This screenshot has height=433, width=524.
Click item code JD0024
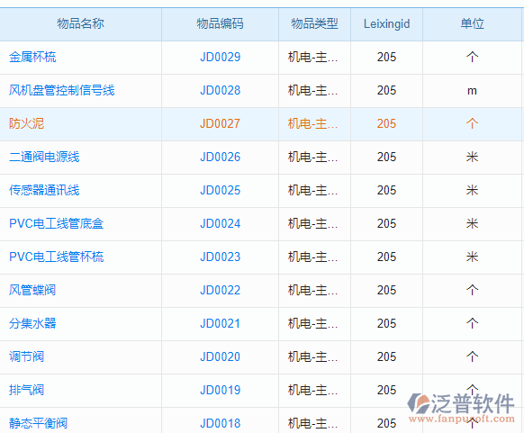coord(220,223)
